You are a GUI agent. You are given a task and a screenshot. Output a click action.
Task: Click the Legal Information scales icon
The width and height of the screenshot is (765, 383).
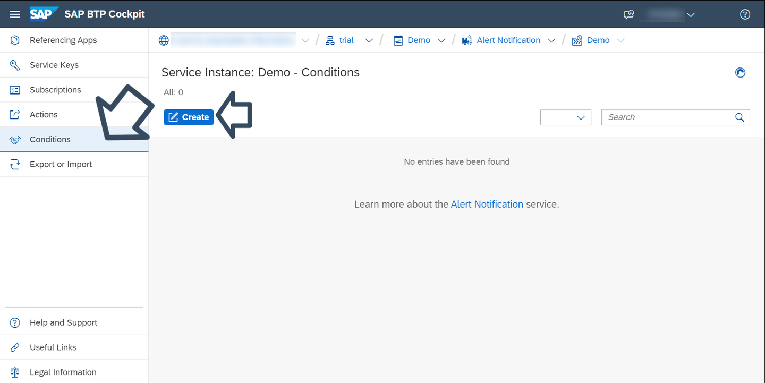pyautogui.click(x=15, y=372)
